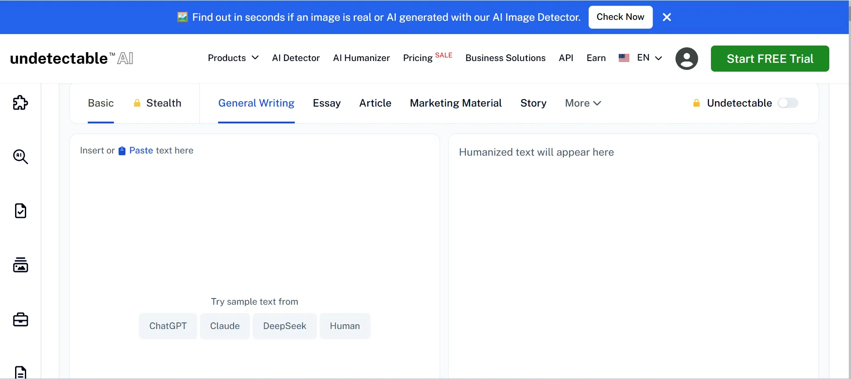Open Business Solutions page

505,58
